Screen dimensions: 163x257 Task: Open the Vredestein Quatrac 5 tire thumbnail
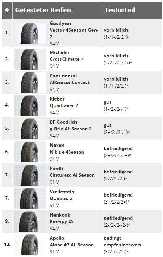(30, 198)
